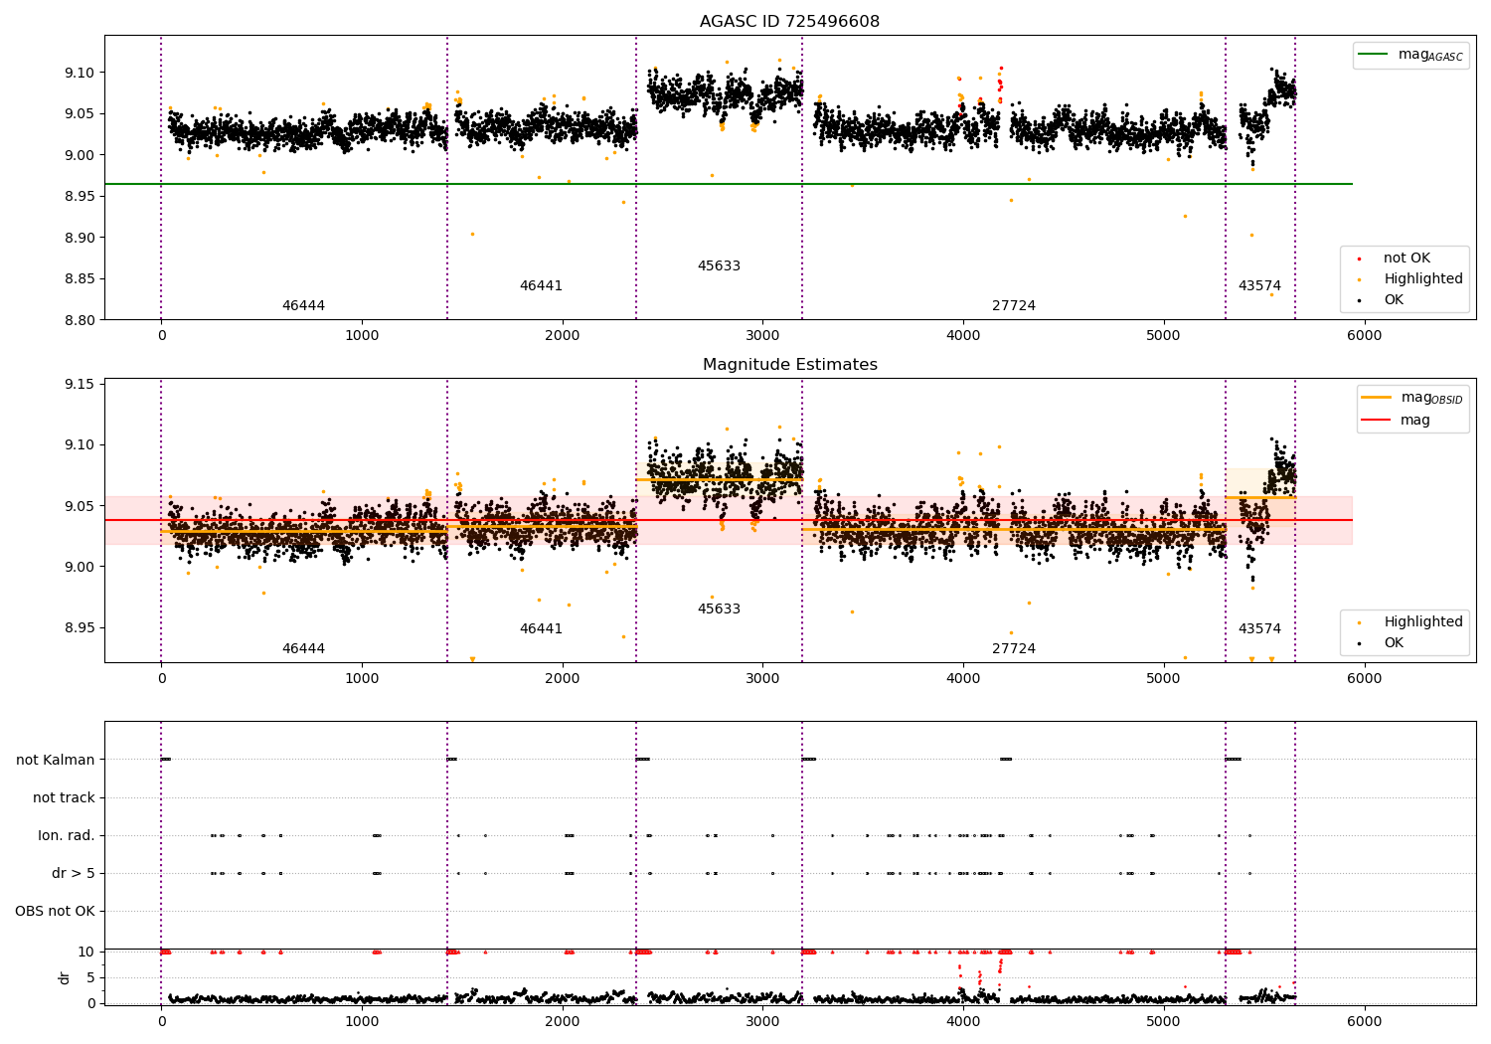1491x1044 pixels.
Task: Click the 'OK' legend entry in middle plot
Action: (1394, 643)
